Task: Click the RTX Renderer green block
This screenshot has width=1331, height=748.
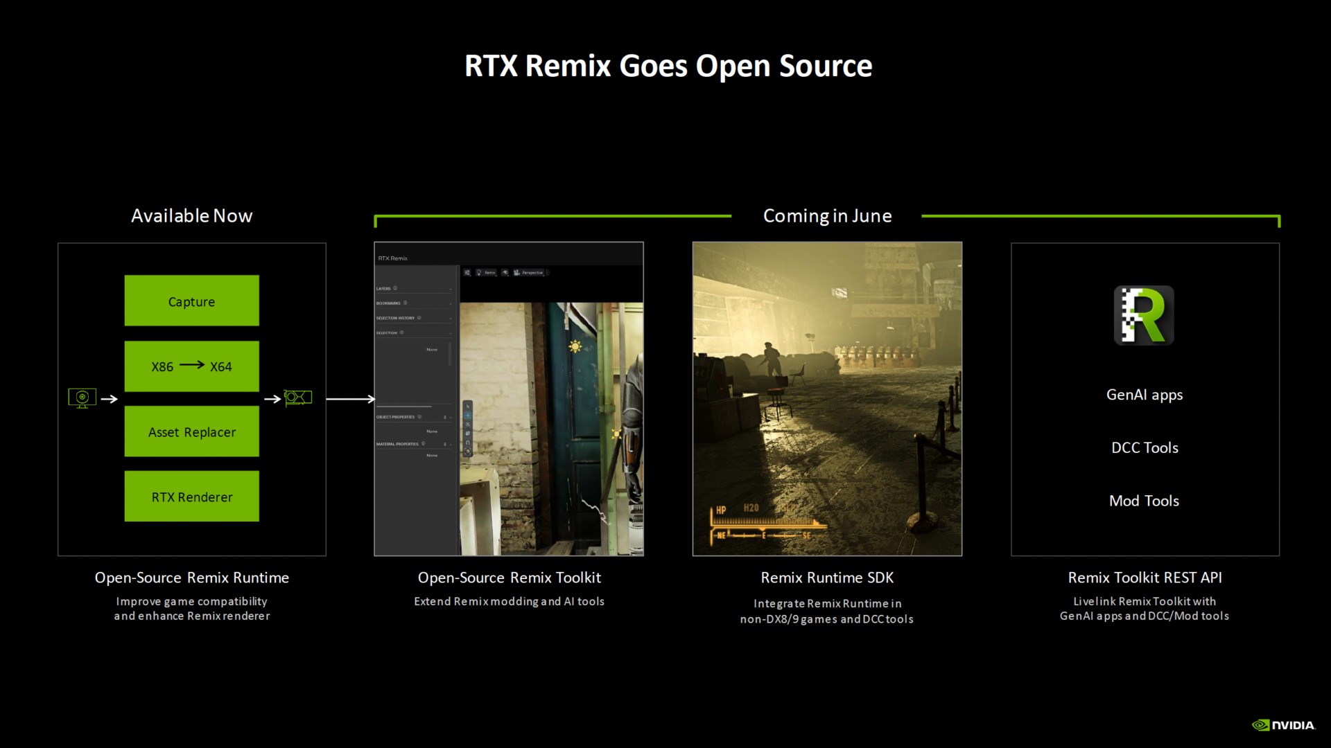Action: click(191, 497)
